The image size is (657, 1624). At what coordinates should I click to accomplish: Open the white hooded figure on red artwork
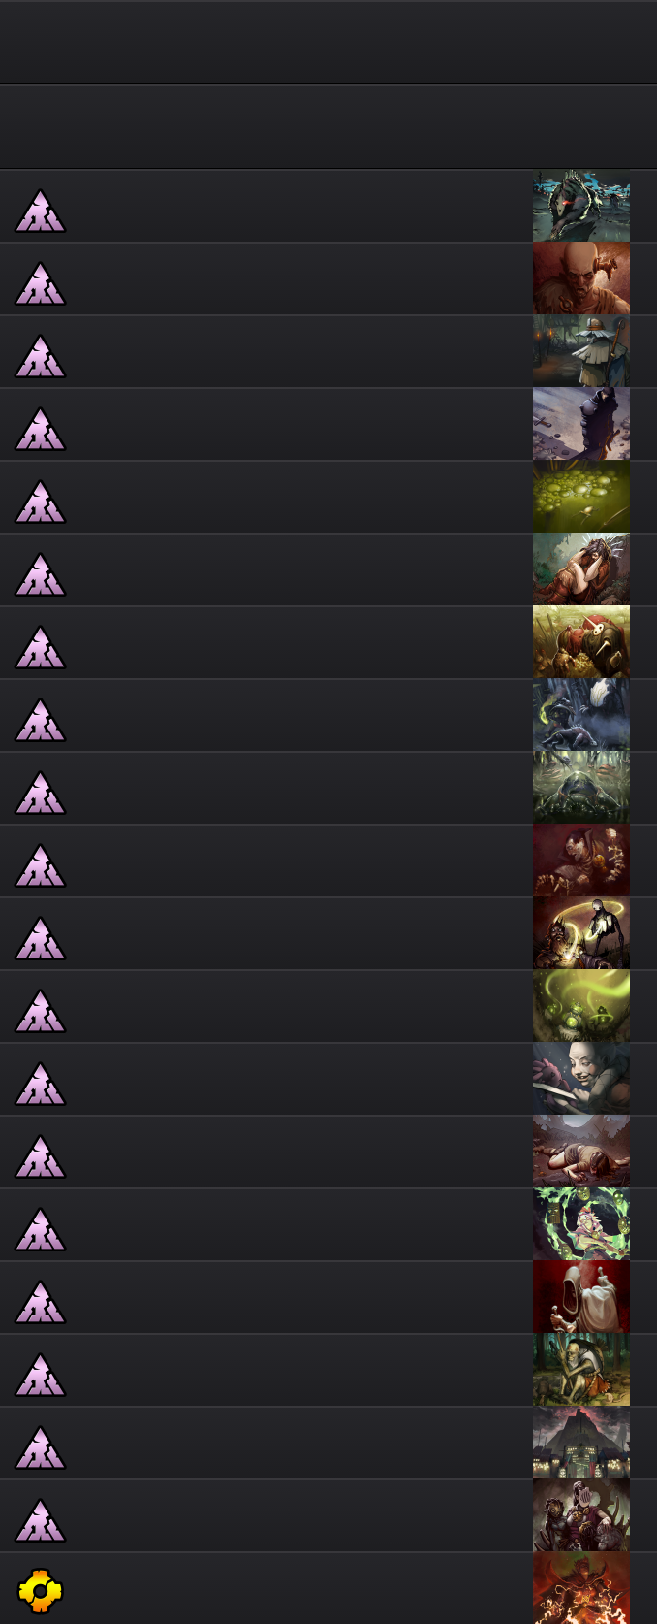point(581,1297)
